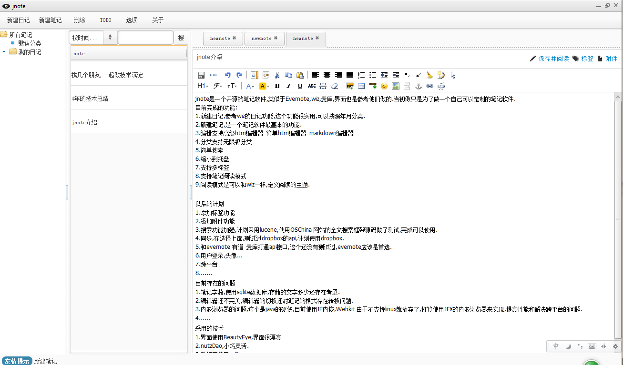Clear formatting with the broom icon

429,75
